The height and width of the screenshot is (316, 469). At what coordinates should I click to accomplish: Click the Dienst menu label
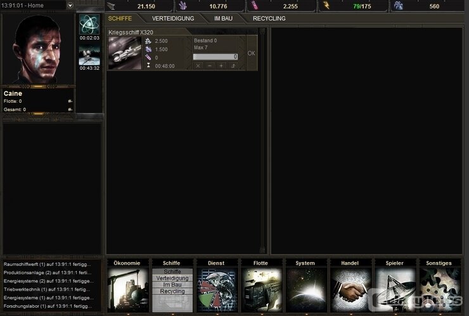(x=216, y=263)
